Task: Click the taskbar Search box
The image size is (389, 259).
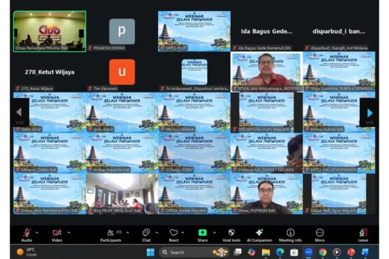Action: [x=193, y=252]
